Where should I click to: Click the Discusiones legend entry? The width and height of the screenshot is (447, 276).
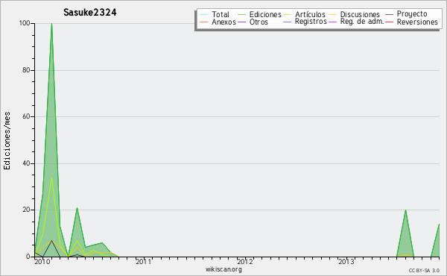[355, 14]
